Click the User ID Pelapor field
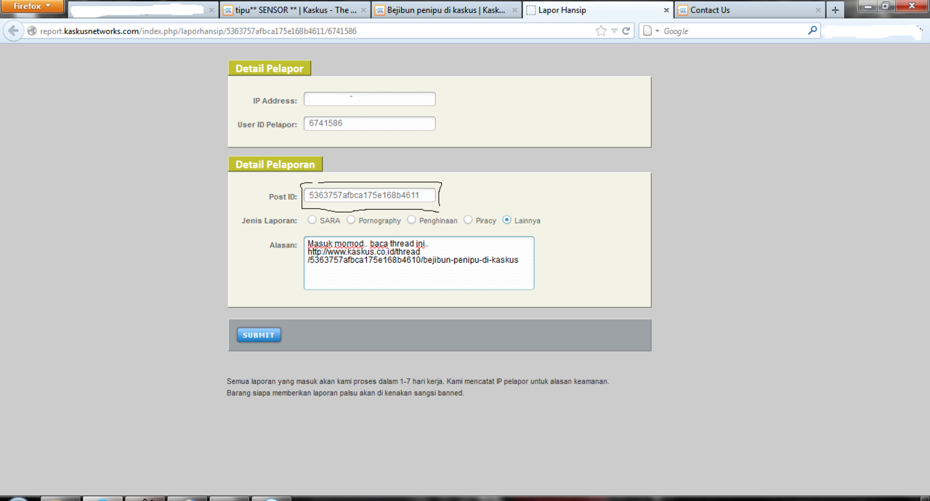This screenshot has height=501, width=930. (370, 123)
